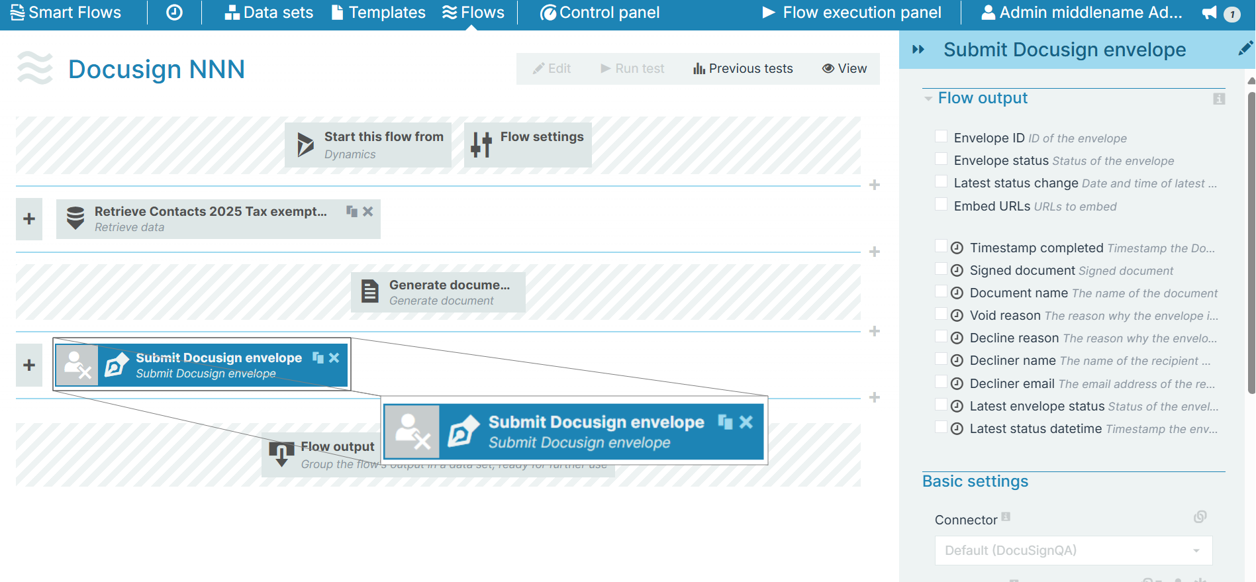Open the Smart Flows home logo
Viewport: 1256px width, 582px height.
(66, 13)
